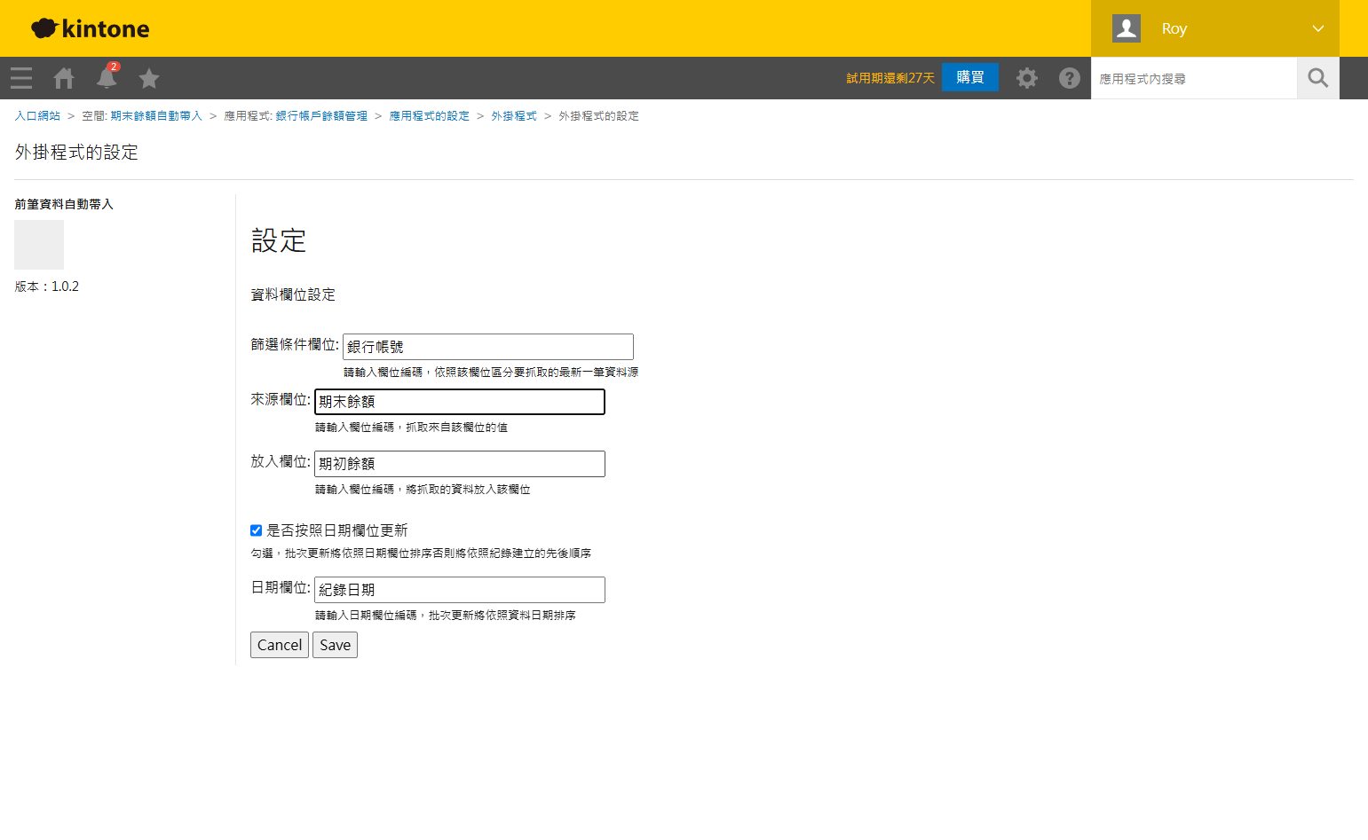Click the 購買 button
Image resolution: width=1368 pixels, height=840 pixels.
970,77
